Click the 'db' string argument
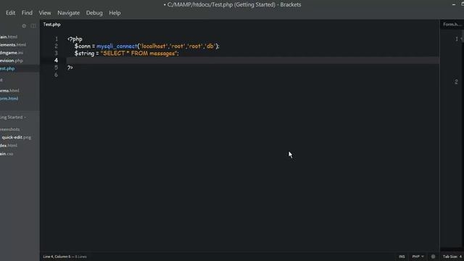The height and width of the screenshot is (261, 464). pos(210,46)
